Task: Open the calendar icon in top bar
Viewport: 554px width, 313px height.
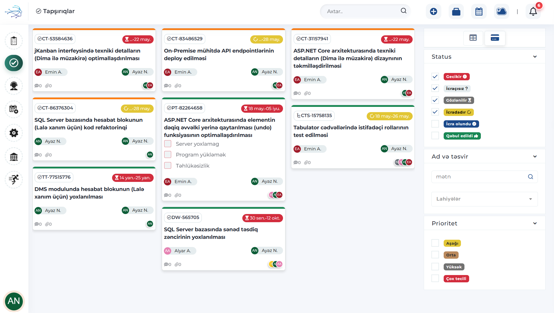Action: [479, 11]
